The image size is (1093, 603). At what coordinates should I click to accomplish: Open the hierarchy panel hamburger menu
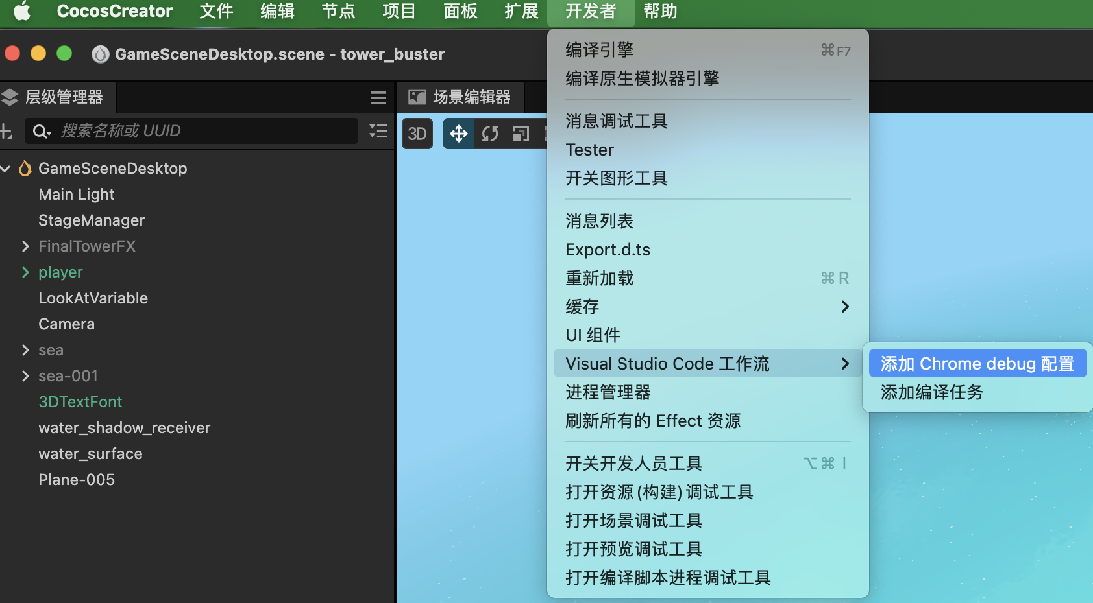tap(378, 97)
